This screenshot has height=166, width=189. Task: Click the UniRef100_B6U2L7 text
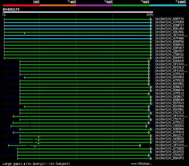coord(170,136)
